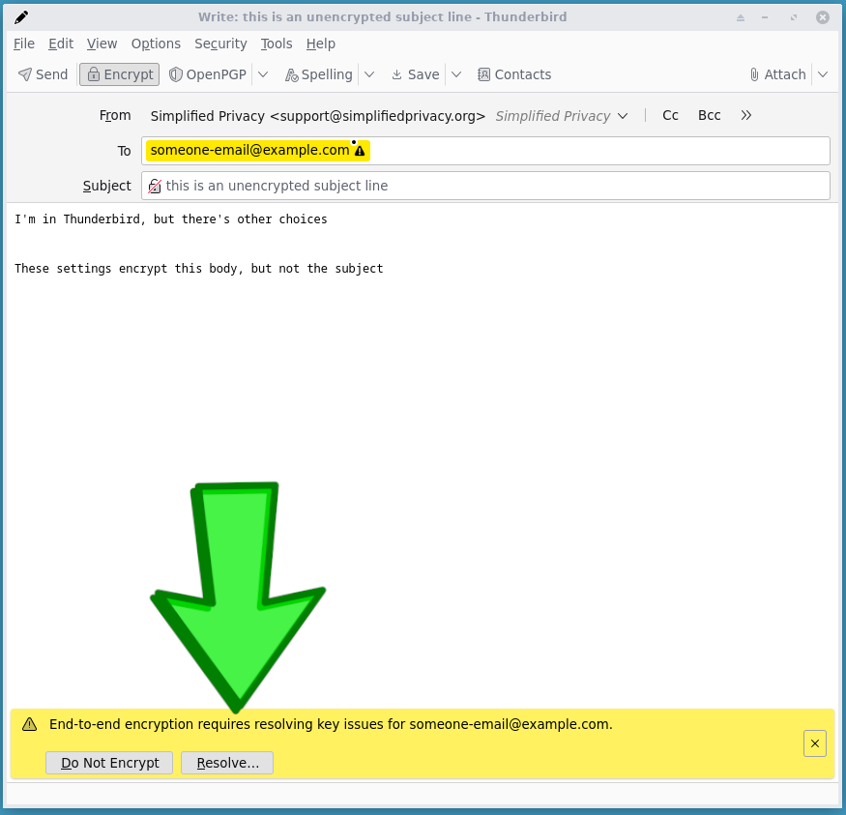Image resolution: width=846 pixels, height=815 pixels.
Task: Expand the Attach dropdown arrow
Action: pos(823,74)
